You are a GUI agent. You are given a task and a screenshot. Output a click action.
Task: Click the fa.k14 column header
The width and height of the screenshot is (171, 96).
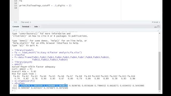coord(131,76)
